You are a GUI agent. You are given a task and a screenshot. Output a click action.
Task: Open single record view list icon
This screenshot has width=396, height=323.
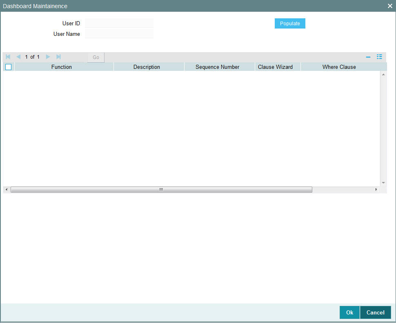[379, 57]
